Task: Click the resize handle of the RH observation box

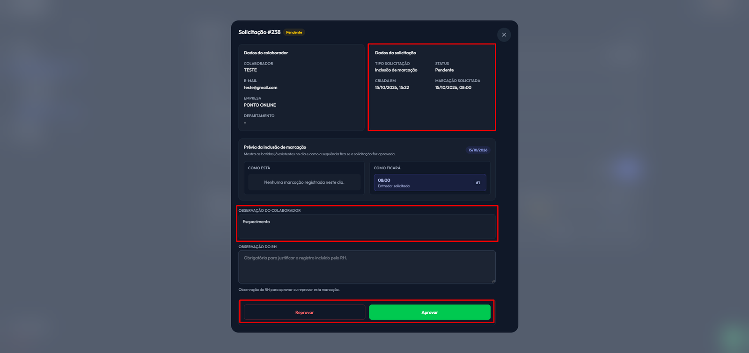Action: [493, 281]
